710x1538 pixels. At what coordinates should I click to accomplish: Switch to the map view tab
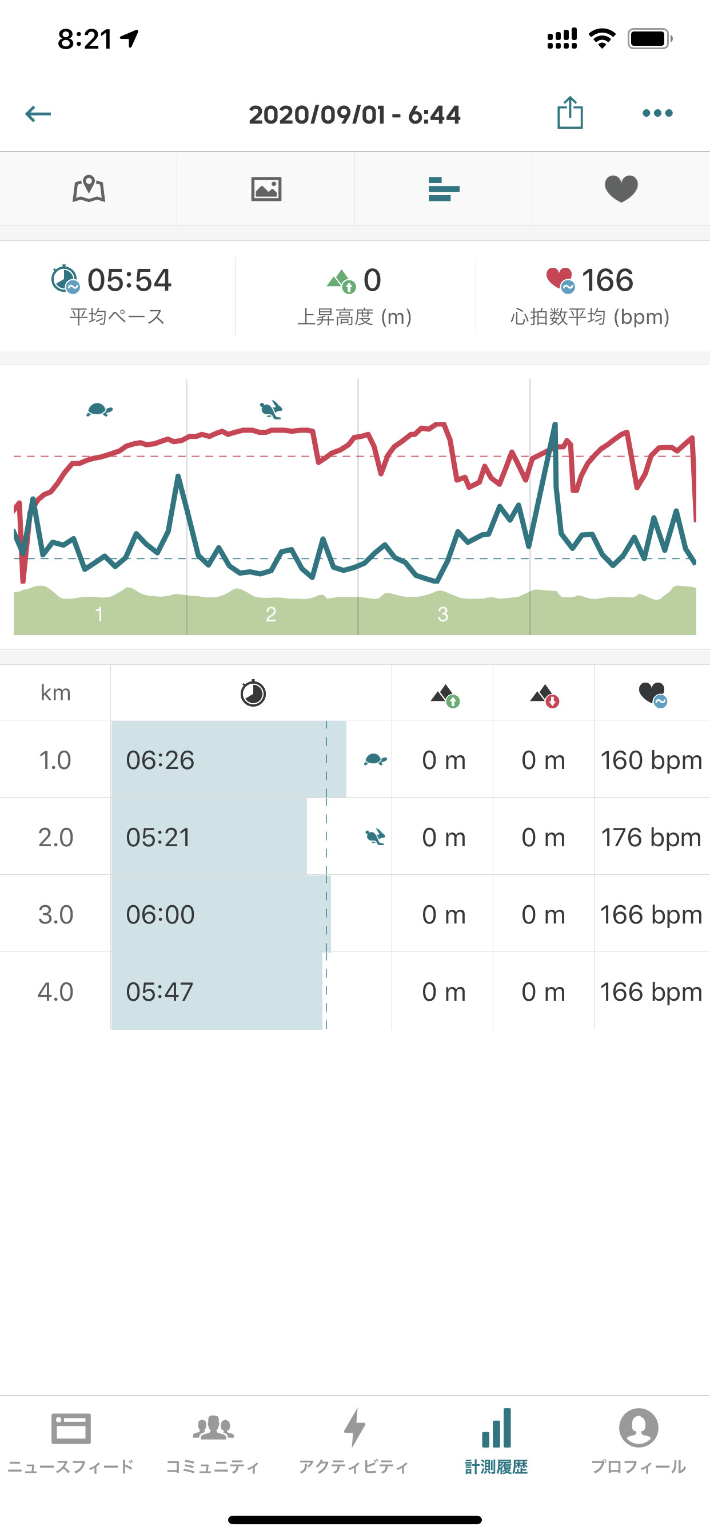(x=89, y=189)
